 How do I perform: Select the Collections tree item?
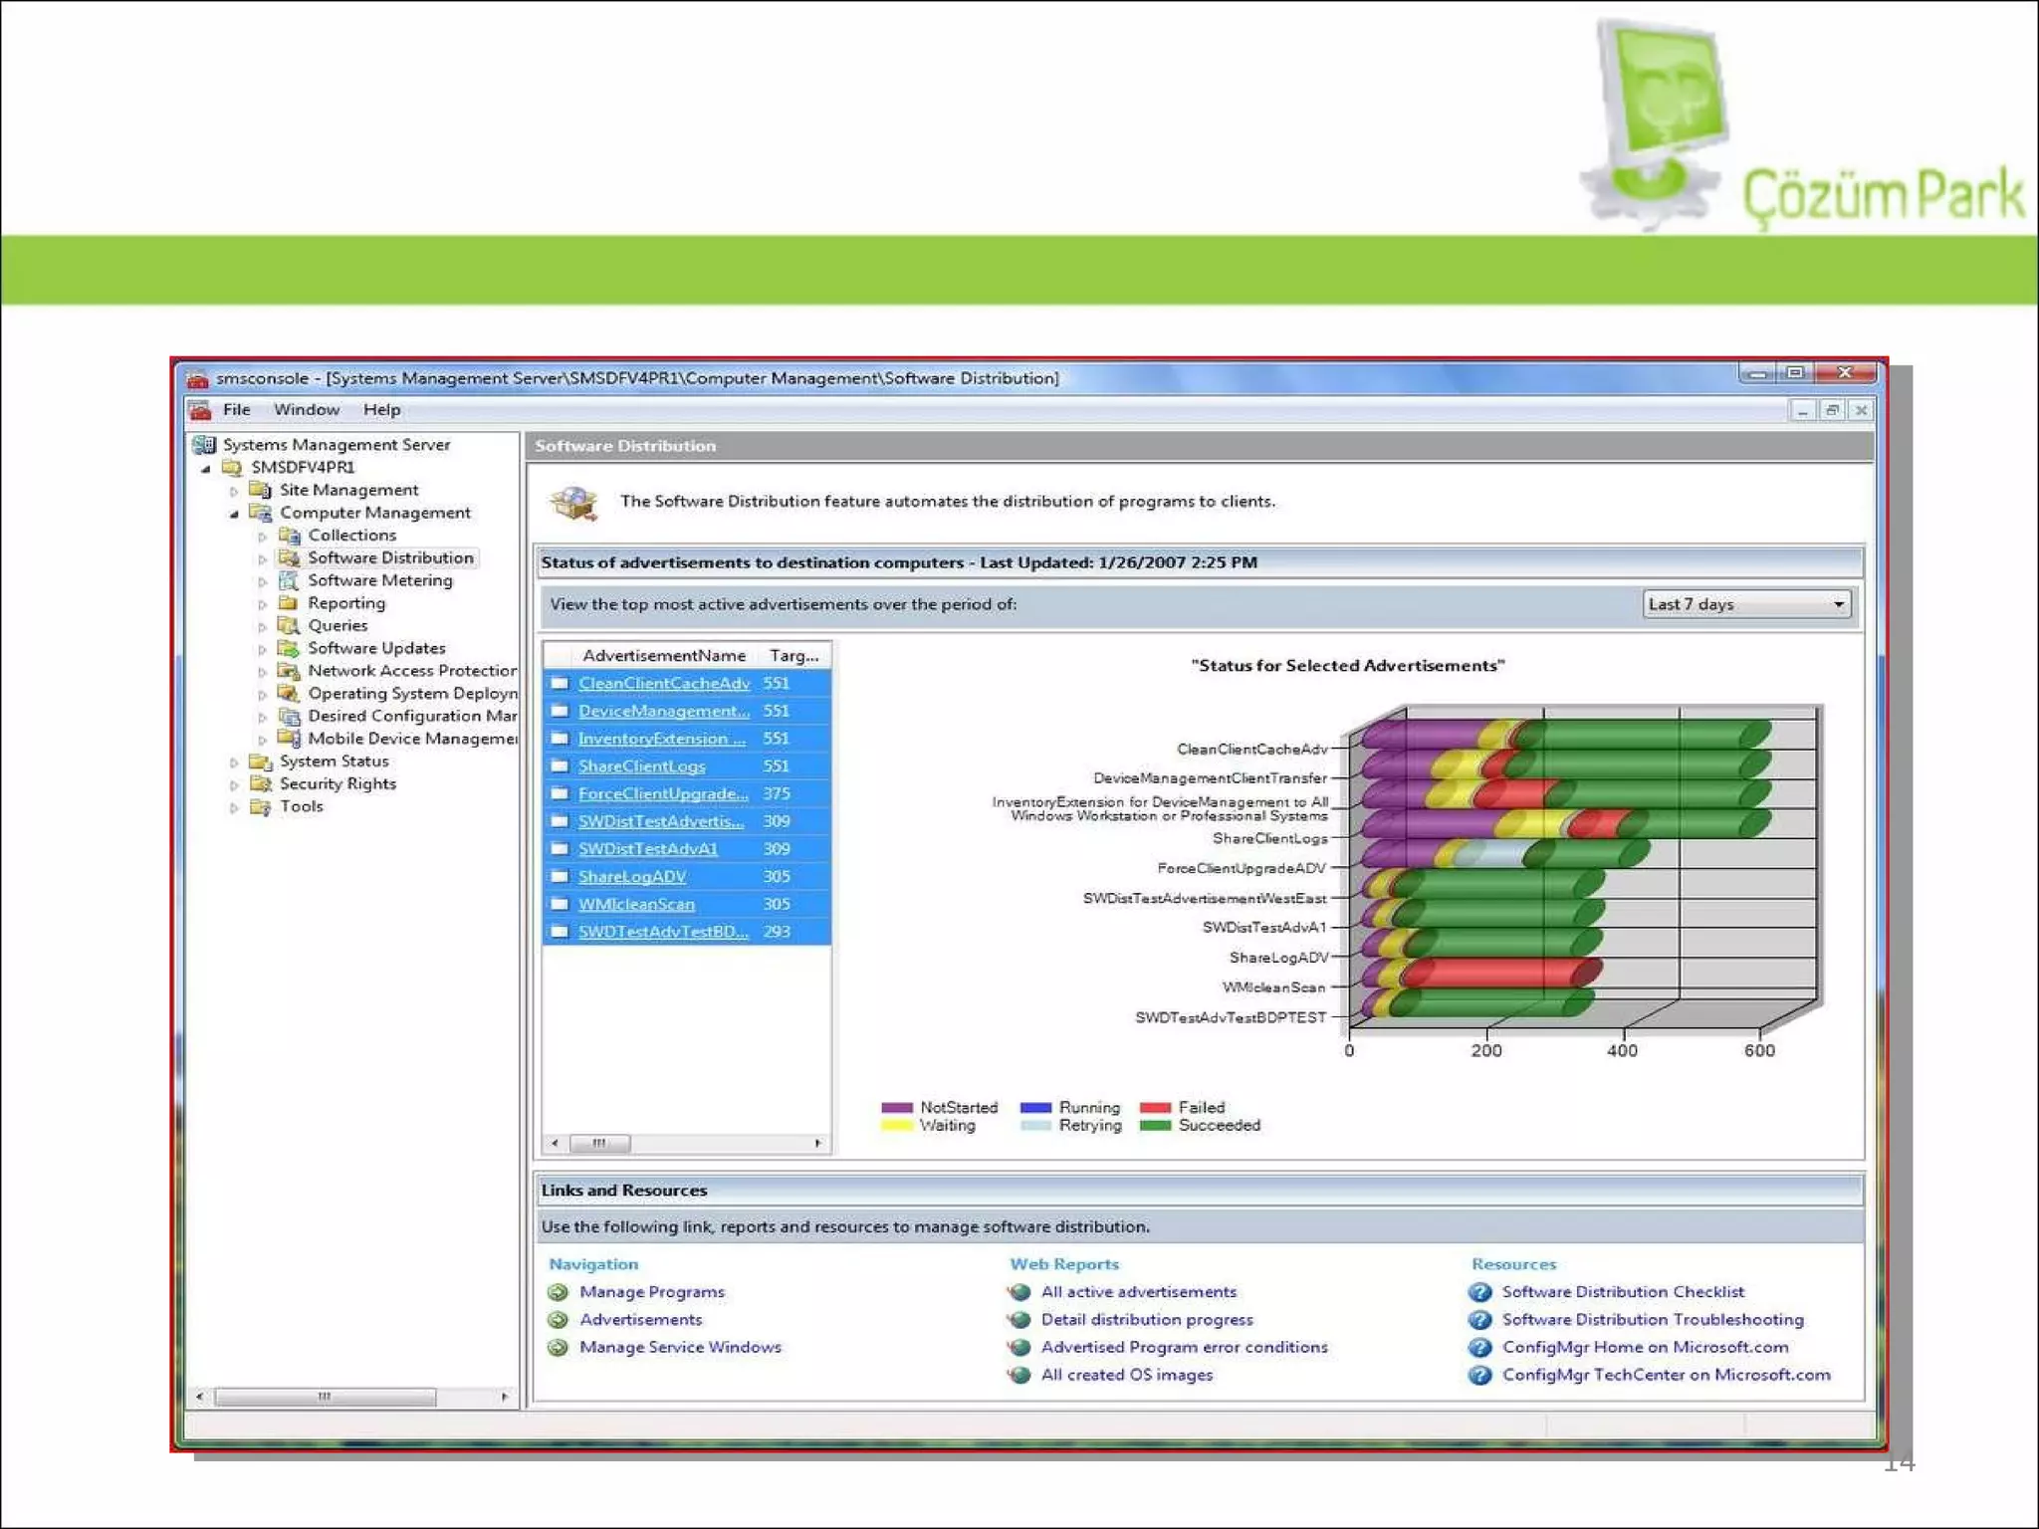click(x=351, y=536)
